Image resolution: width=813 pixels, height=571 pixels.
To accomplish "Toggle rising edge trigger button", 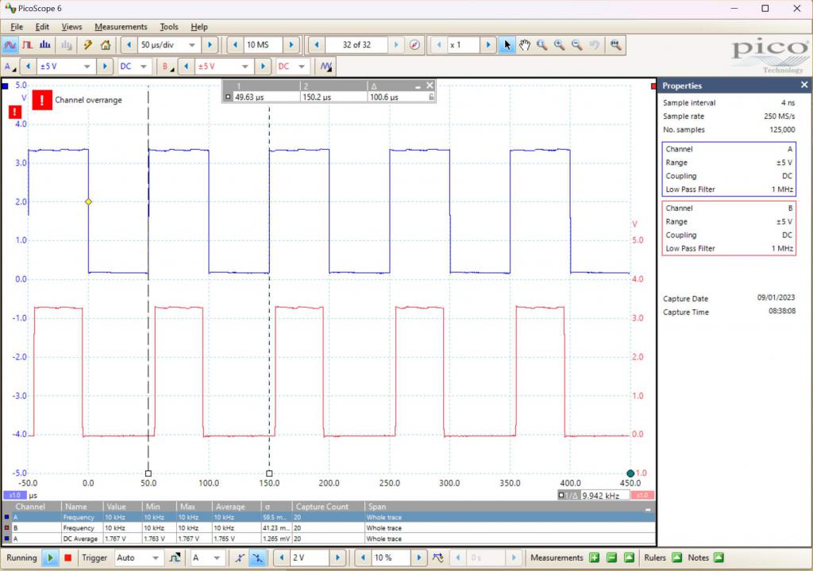I will (x=240, y=558).
